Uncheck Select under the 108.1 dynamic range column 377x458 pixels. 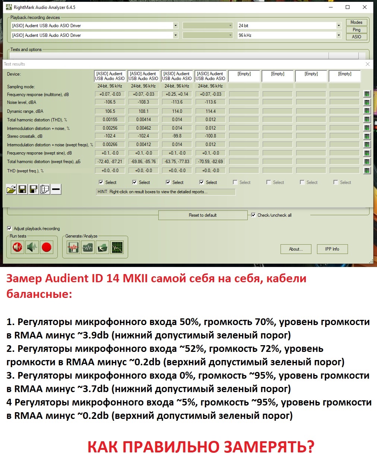[x=134, y=182]
